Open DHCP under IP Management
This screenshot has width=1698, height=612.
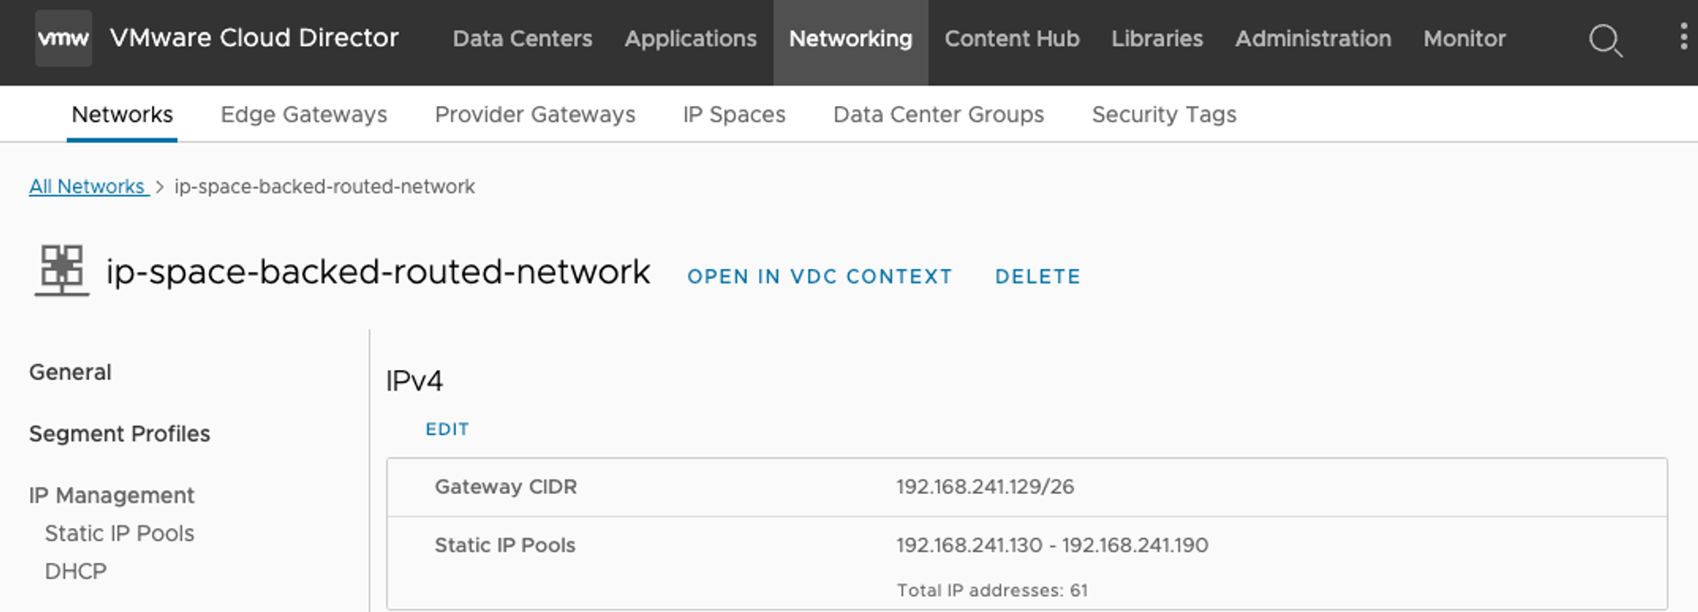76,571
